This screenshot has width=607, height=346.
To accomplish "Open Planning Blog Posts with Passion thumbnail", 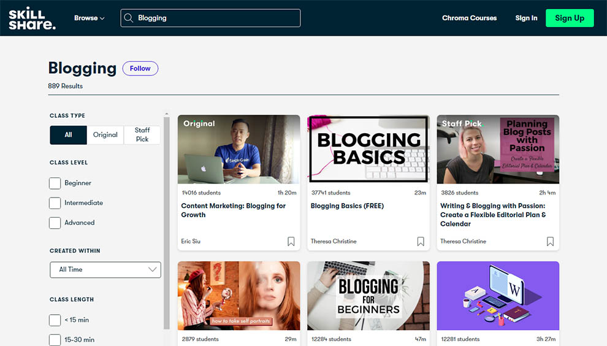I will click(498, 149).
